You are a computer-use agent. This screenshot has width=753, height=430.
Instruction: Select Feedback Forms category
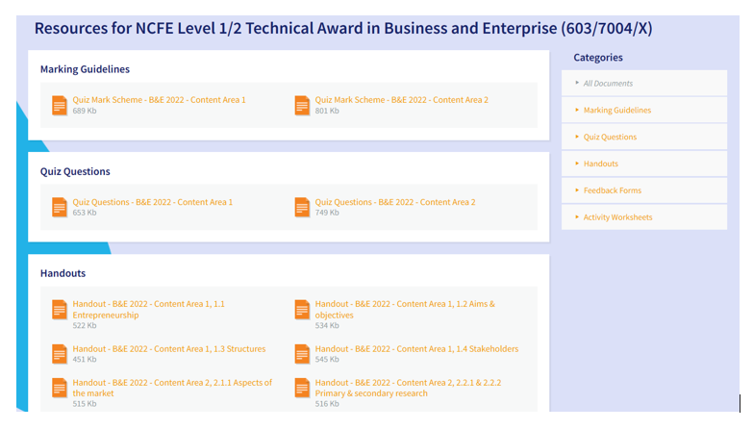[644, 190]
